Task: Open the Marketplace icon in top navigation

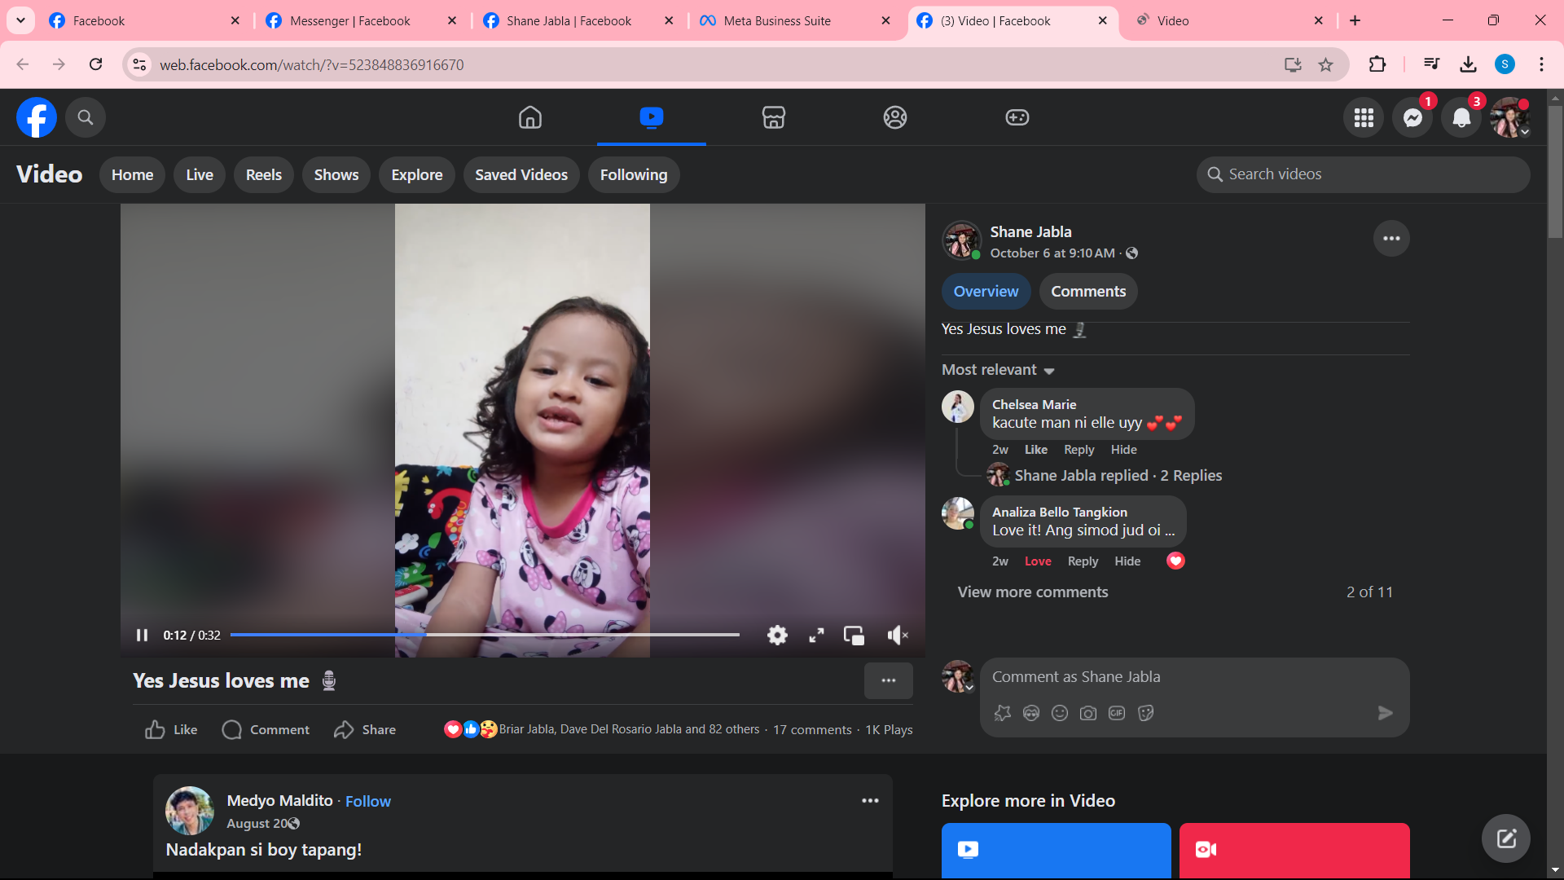Action: [773, 117]
